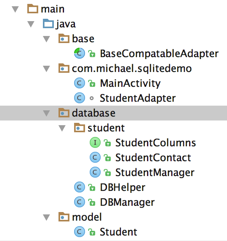Collapse the base package arrow
Image resolution: width=227 pixels, height=241 pixels.
click(x=46, y=39)
